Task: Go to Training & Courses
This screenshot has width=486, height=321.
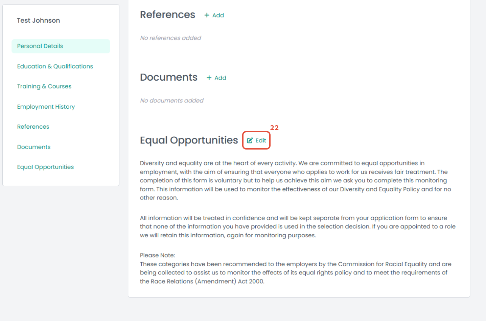Action: 44,86
